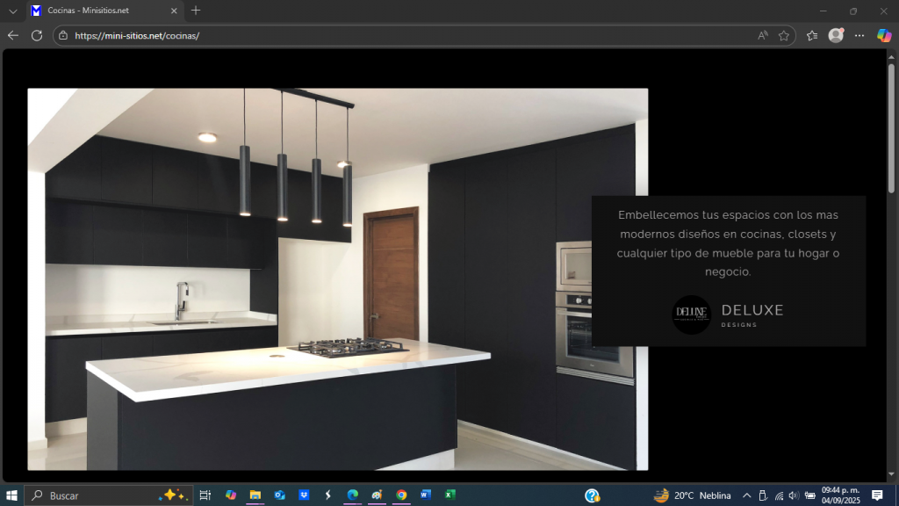Open the Favorites list icon
Screen dimensions: 899x506
click(812, 36)
